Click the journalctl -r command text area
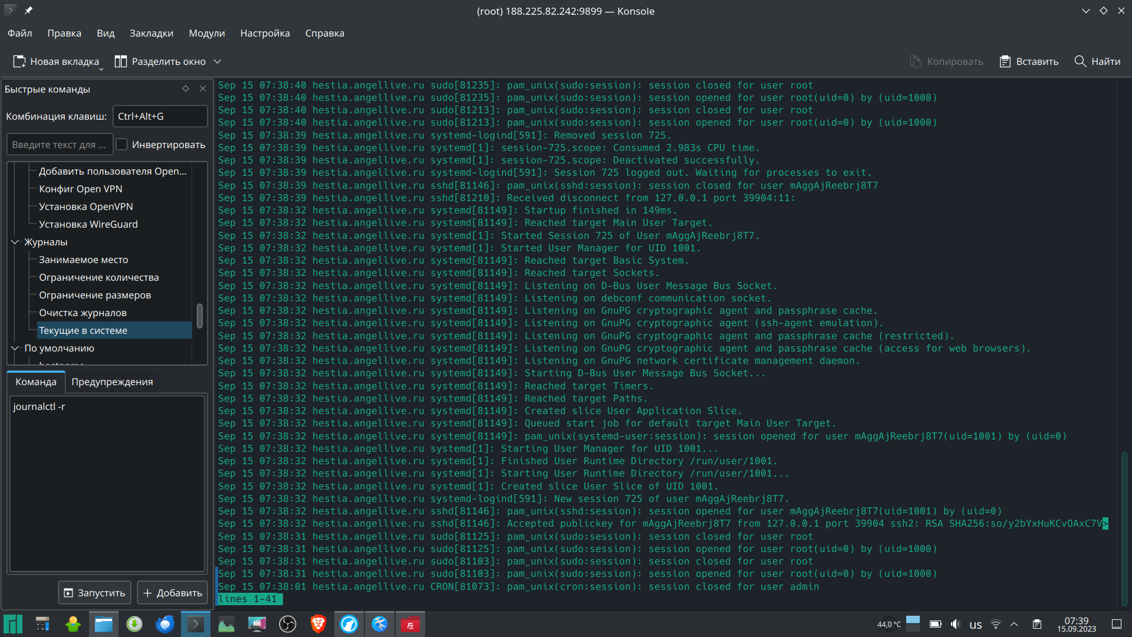This screenshot has height=637, width=1132. tap(107, 483)
